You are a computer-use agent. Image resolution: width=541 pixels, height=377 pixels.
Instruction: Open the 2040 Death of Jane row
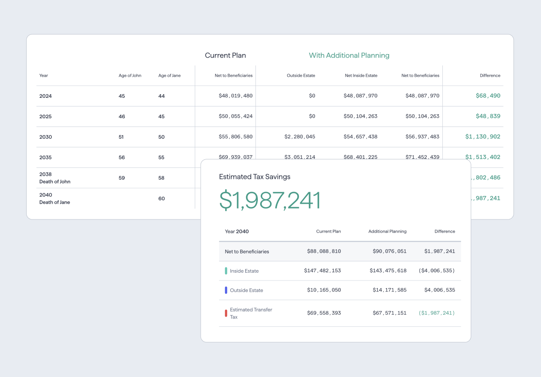pyautogui.click(x=55, y=199)
